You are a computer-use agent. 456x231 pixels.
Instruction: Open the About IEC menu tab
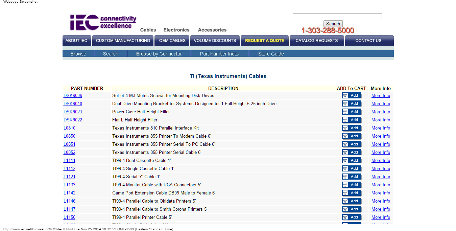coord(76,40)
